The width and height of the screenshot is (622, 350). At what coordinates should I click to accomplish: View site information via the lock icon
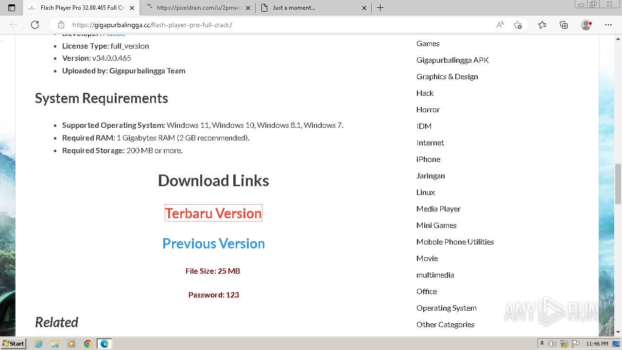coord(61,25)
